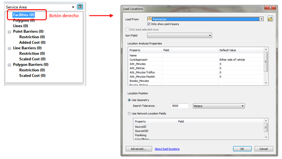
Task: Select Scaled Cost (0) under Line Barriers
Action: 32,59
